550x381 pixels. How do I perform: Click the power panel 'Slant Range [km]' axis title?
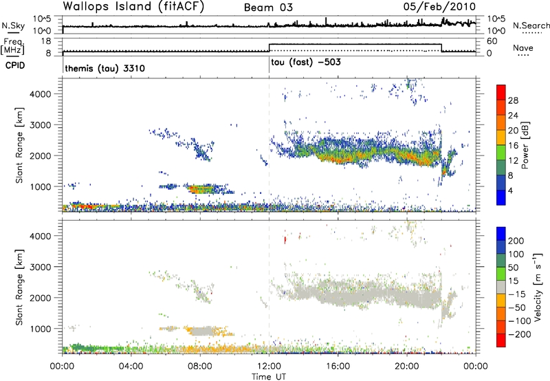19,145
